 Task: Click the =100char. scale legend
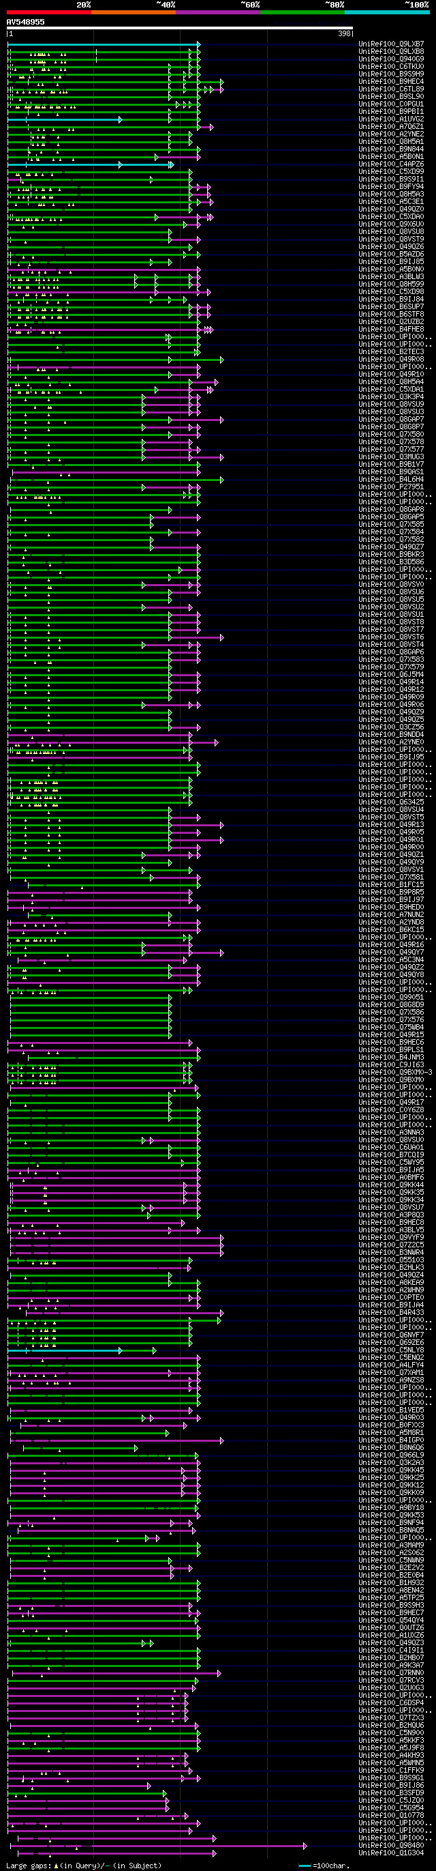[x=324, y=1865]
